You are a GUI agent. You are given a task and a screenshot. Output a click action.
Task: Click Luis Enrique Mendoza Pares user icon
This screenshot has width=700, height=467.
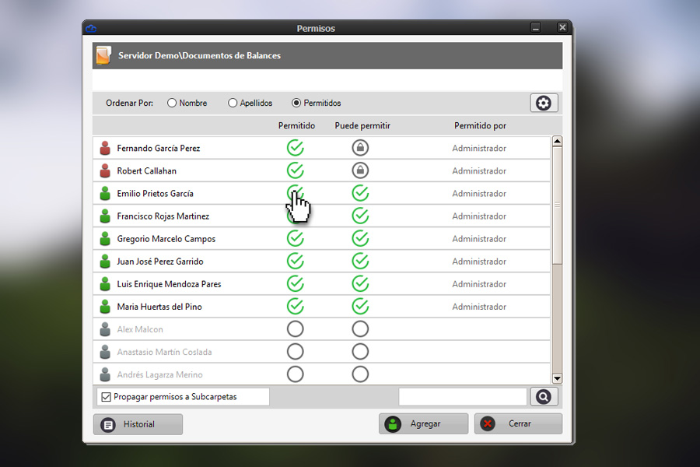click(105, 284)
